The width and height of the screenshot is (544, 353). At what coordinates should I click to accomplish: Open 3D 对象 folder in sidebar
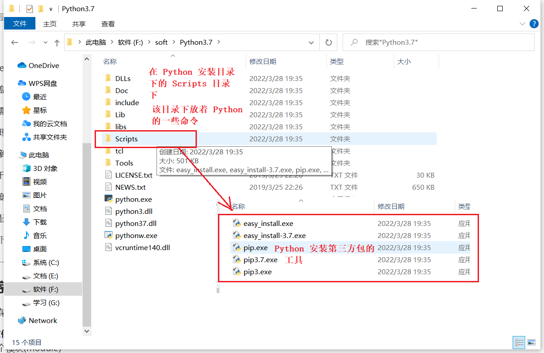[x=45, y=168]
